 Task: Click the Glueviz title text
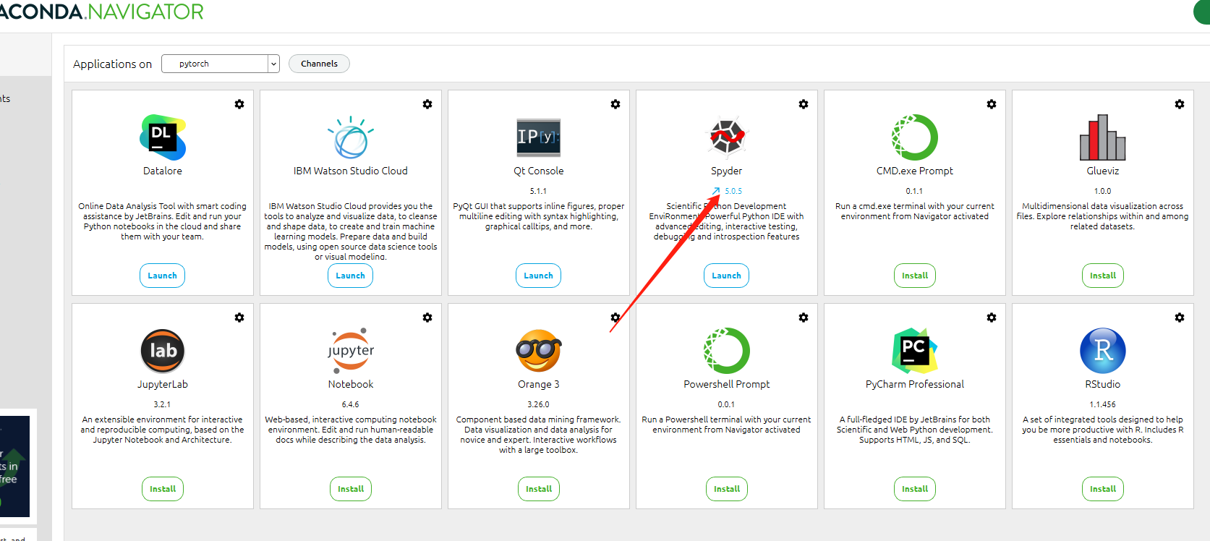coord(1103,171)
